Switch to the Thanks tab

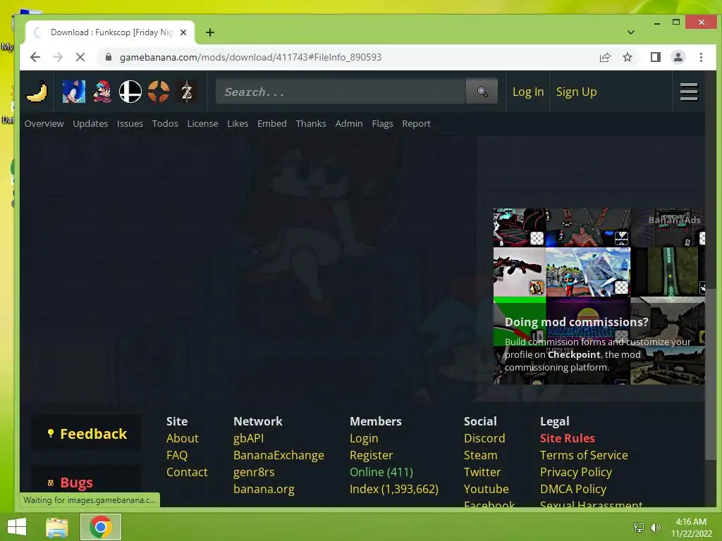click(311, 123)
